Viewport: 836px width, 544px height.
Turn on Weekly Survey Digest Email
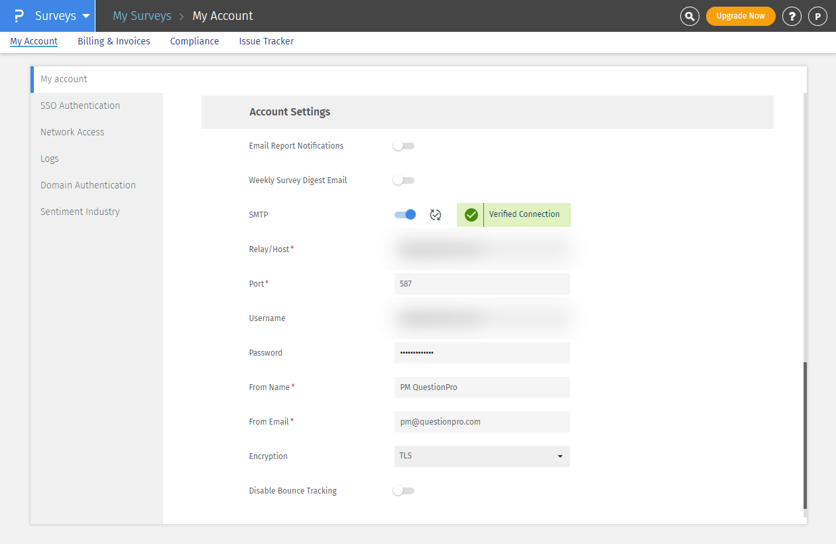(403, 180)
